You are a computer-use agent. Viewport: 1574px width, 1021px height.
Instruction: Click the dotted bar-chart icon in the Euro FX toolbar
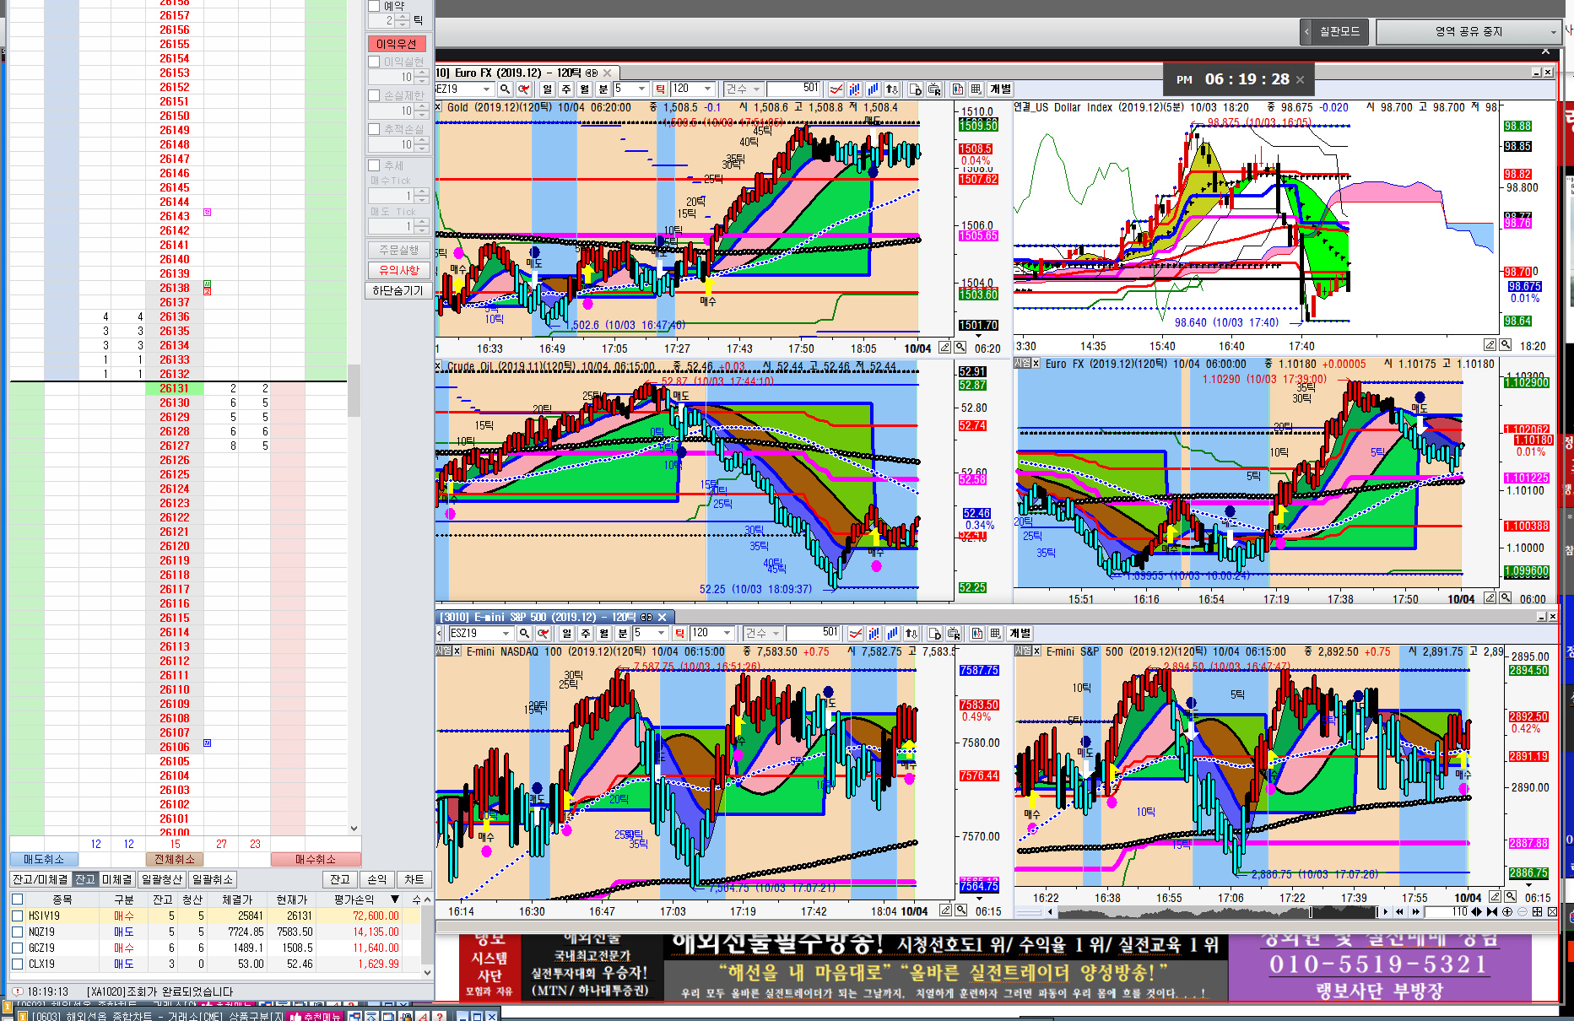tap(854, 89)
